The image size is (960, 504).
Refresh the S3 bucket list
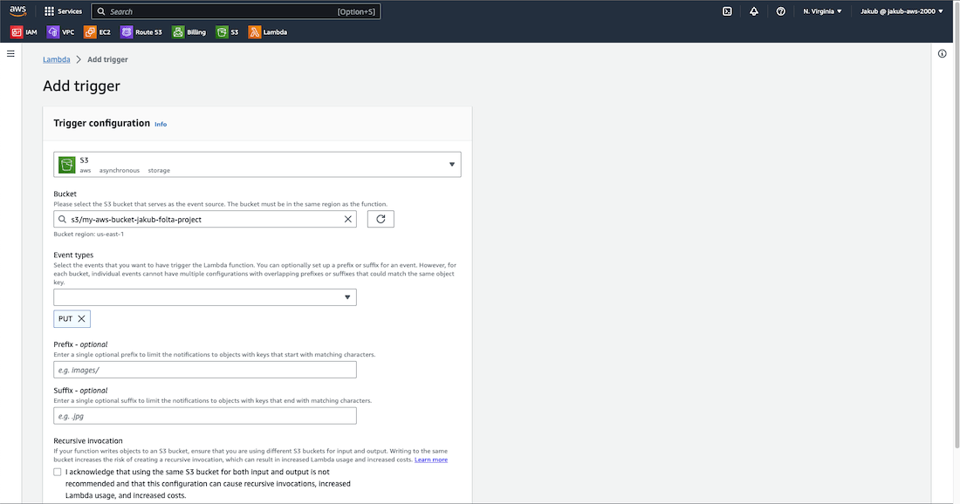pos(381,219)
